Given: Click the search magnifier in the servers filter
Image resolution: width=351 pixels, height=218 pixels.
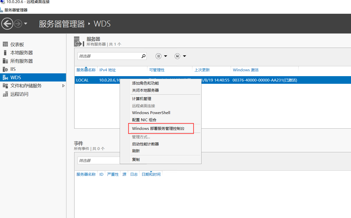Looking at the screenshot, I should [x=144, y=56].
